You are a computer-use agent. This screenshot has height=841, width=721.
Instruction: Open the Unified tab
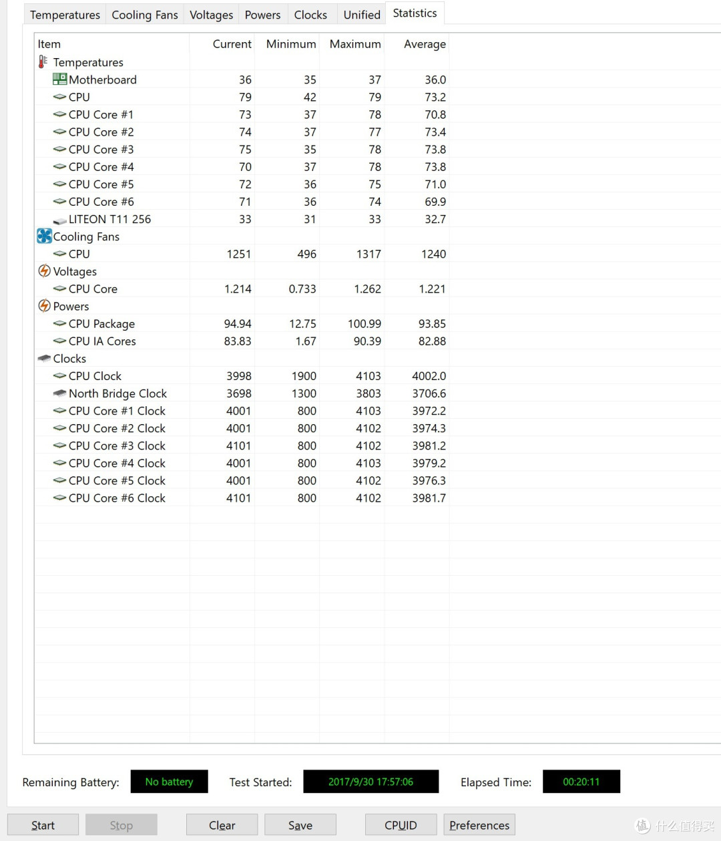coord(362,15)
